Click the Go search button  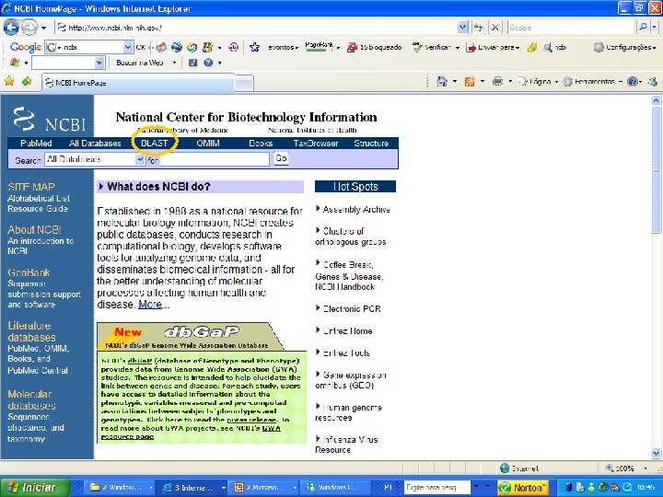point(281,158)
